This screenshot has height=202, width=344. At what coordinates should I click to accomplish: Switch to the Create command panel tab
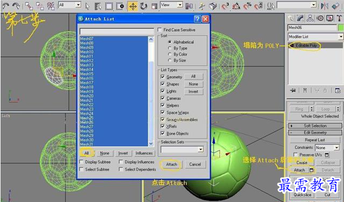(291, 18)
